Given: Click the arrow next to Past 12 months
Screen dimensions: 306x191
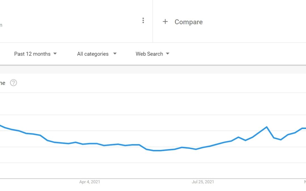Looking at the screenshot, I should click(x=55, y=53).
